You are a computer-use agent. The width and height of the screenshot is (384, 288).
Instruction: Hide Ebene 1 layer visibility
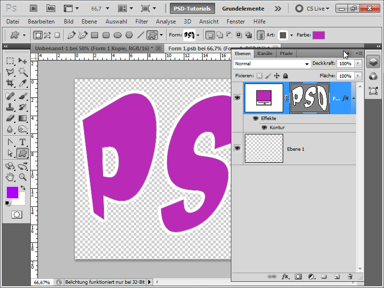pos(237,148)
